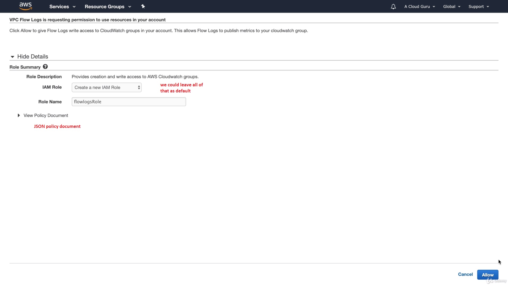Click the Services chevron arrow
508x286 pixels.
(x=74, y=7)
